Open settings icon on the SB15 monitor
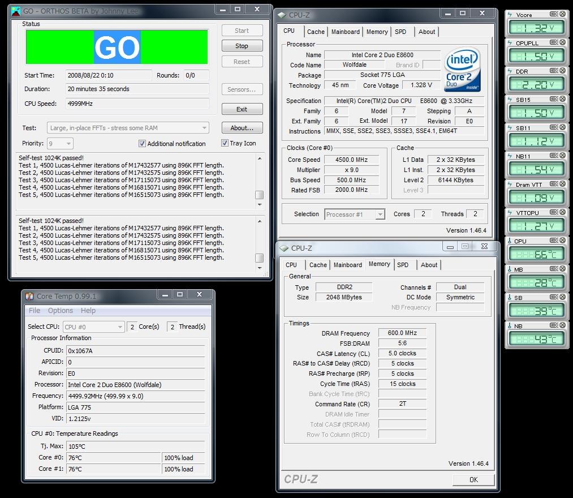This screenshot has height=498, width=573. [553, 100]
